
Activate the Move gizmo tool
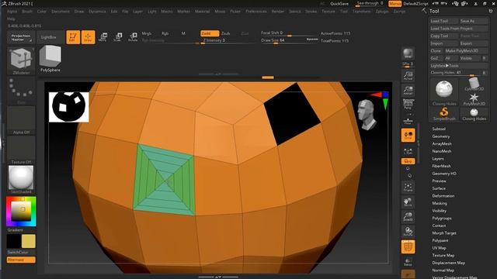click(103, 37)
